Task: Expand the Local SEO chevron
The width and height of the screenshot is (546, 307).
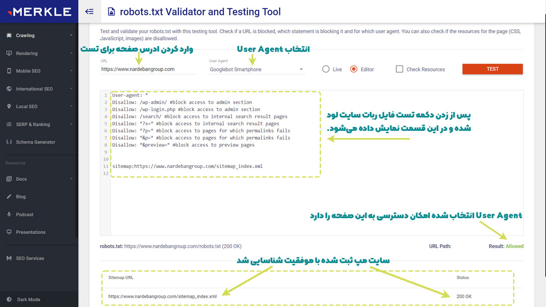Action: pos(71,106)
